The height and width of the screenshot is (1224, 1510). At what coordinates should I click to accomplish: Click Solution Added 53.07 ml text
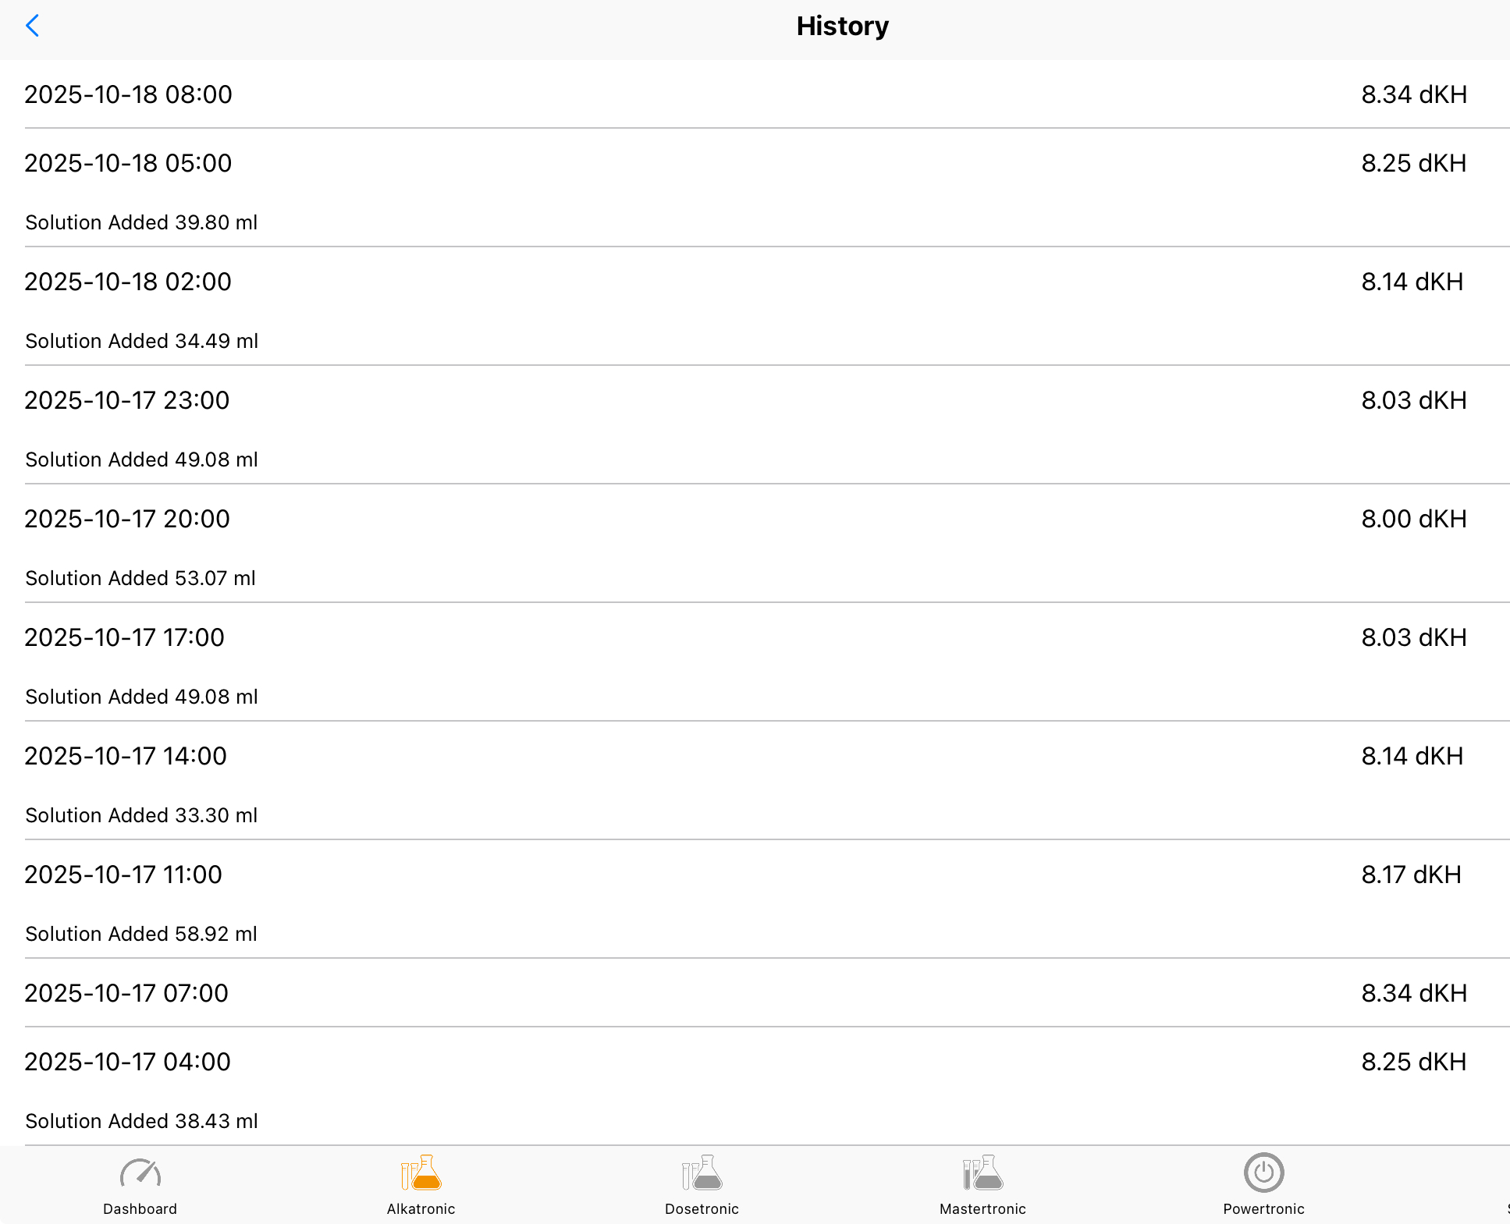[140, 578]
